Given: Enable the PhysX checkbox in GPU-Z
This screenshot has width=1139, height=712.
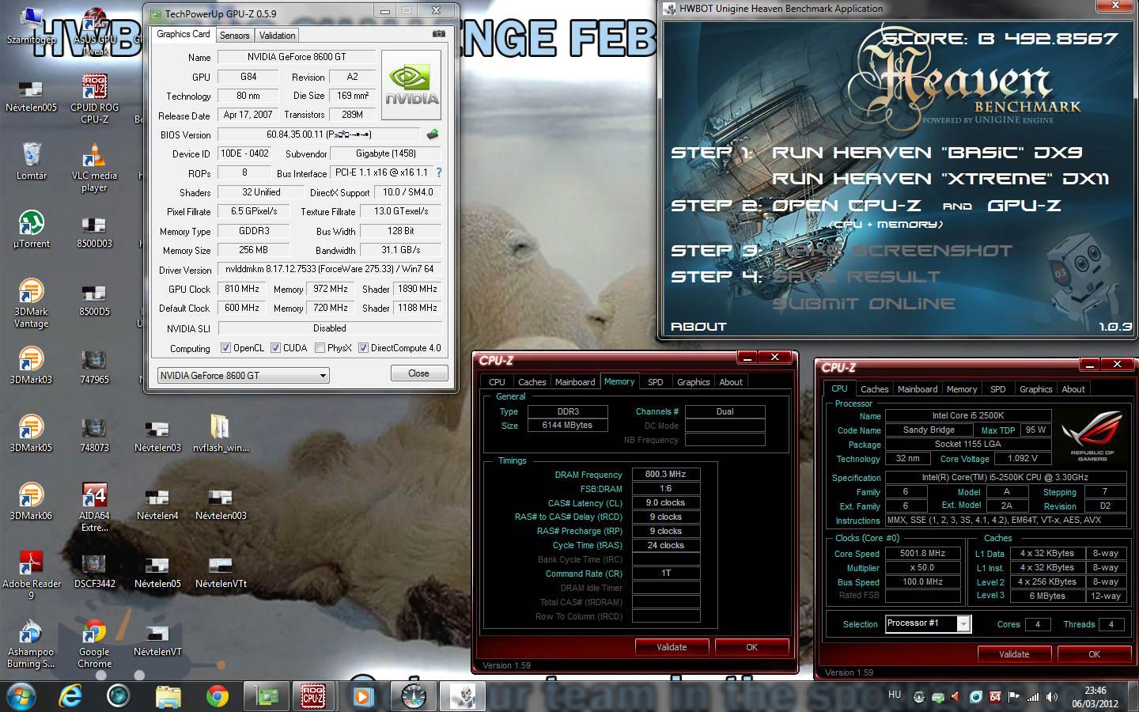Looking at the screenshot, I should [320, 348].
